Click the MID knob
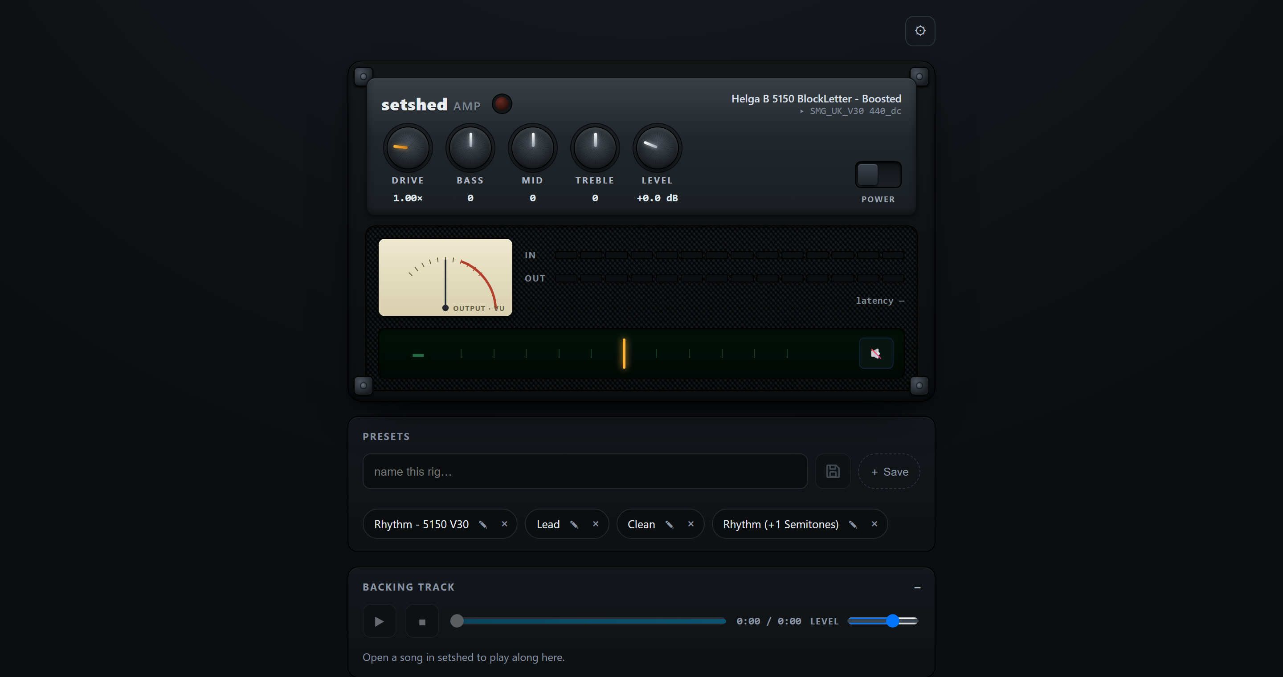The height and width of the screenshot is (677, 1283). coord(532,148)
